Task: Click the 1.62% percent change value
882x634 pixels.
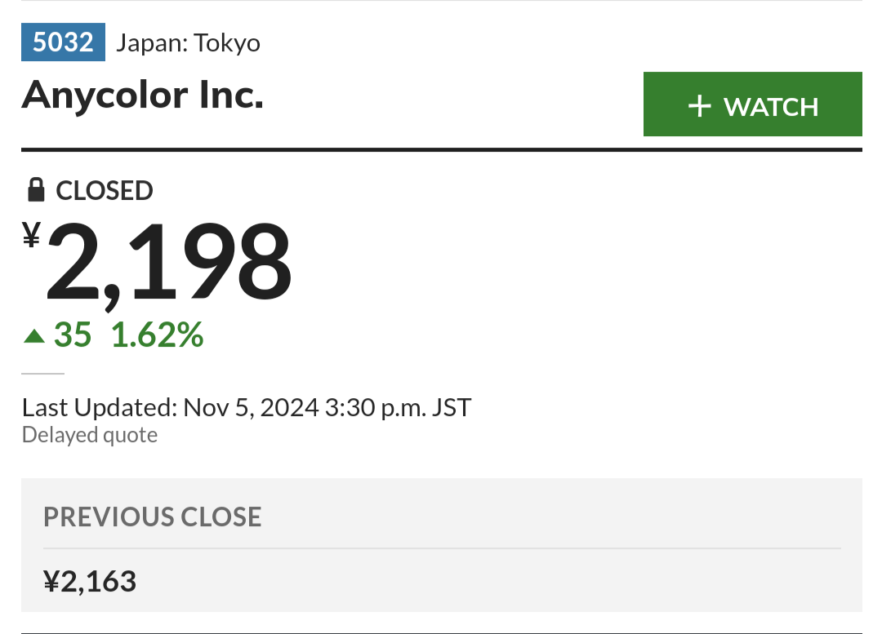Action: pyautogui.click(x=157, y=335)
